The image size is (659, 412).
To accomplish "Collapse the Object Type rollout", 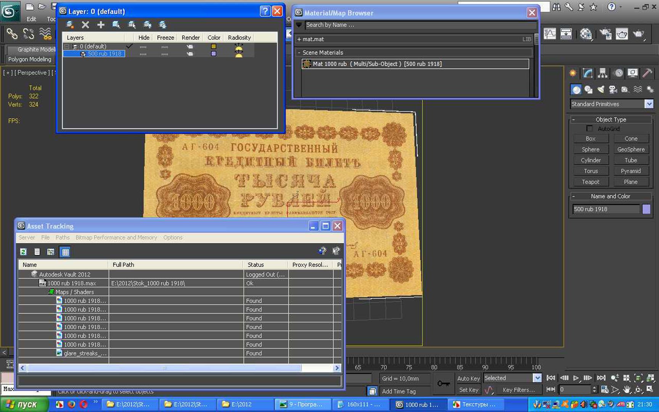I will [x=574, y=119].
